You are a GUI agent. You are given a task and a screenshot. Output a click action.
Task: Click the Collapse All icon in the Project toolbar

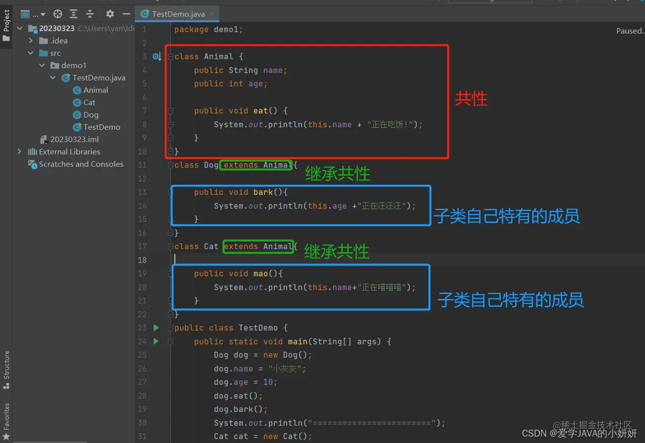pos(90,14)
